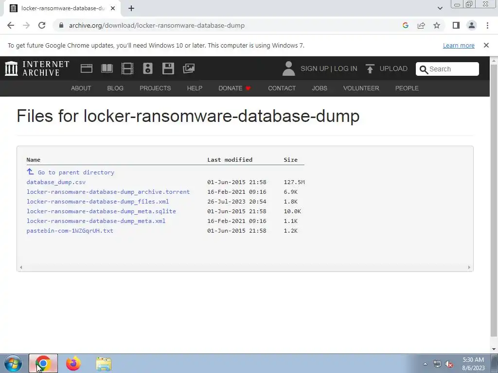Open the PROJECTS menu item

[155, 88]
